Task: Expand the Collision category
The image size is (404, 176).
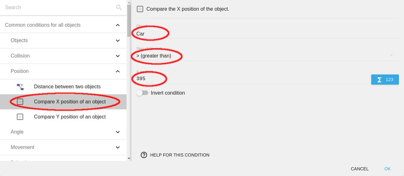Action: click(x=118, y=56)
